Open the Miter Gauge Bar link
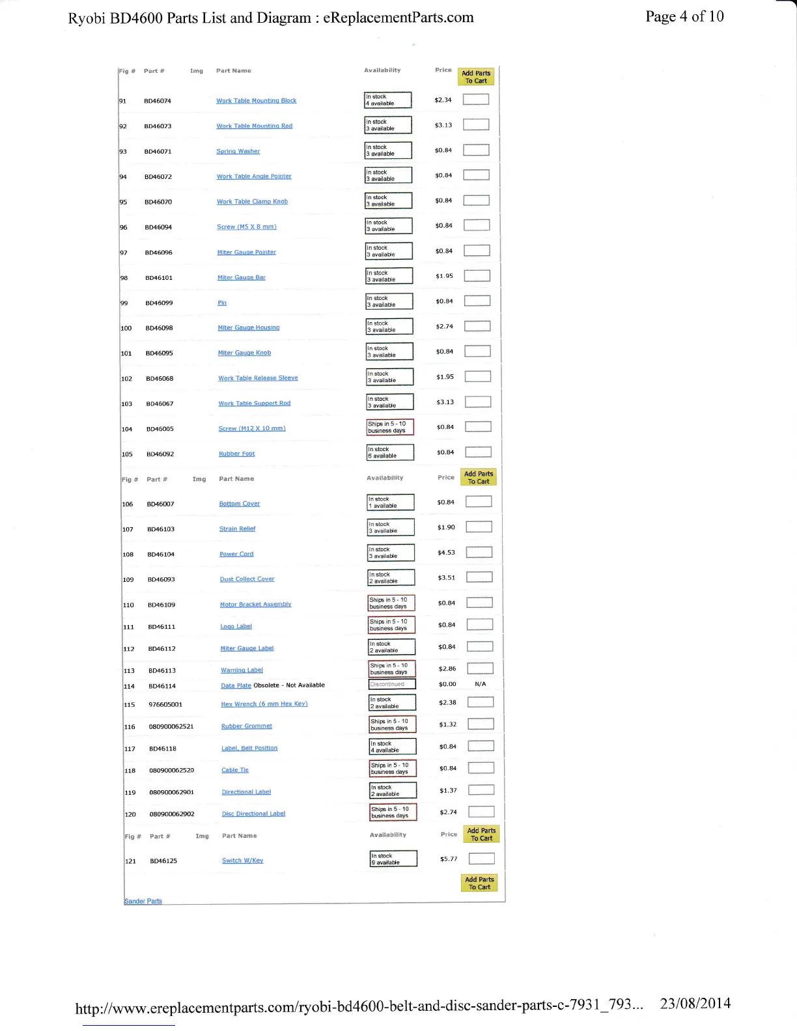Viewport: 797px width, 1031px height. pyautogui.click(x=241, y=278)
